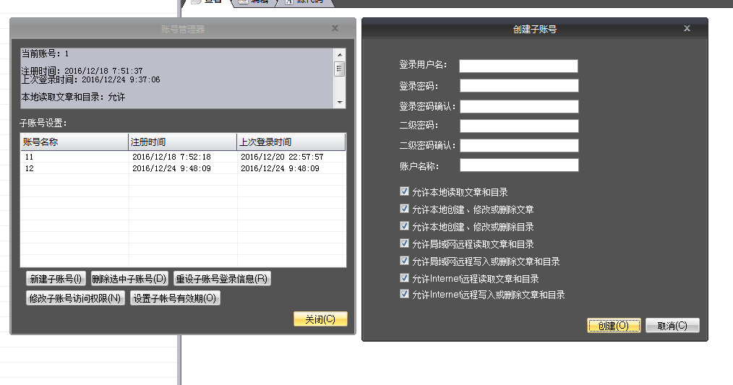
Task: Click 修改子账号访问权限(N)
Action: tap(75, 298)
